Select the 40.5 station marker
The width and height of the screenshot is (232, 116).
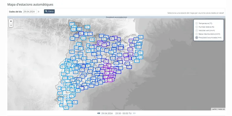click(x=121, y=48)
